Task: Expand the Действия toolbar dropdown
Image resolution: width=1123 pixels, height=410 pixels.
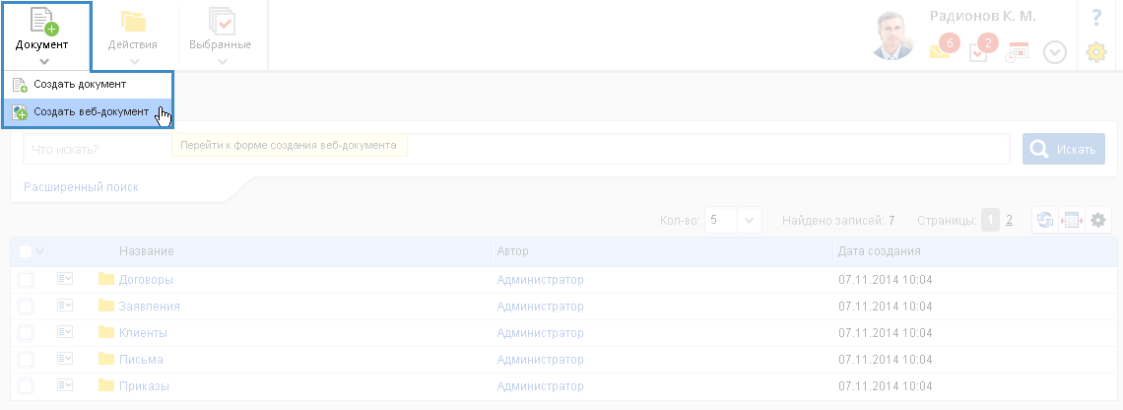Action: pyautogui.click(x=132, y=44)
